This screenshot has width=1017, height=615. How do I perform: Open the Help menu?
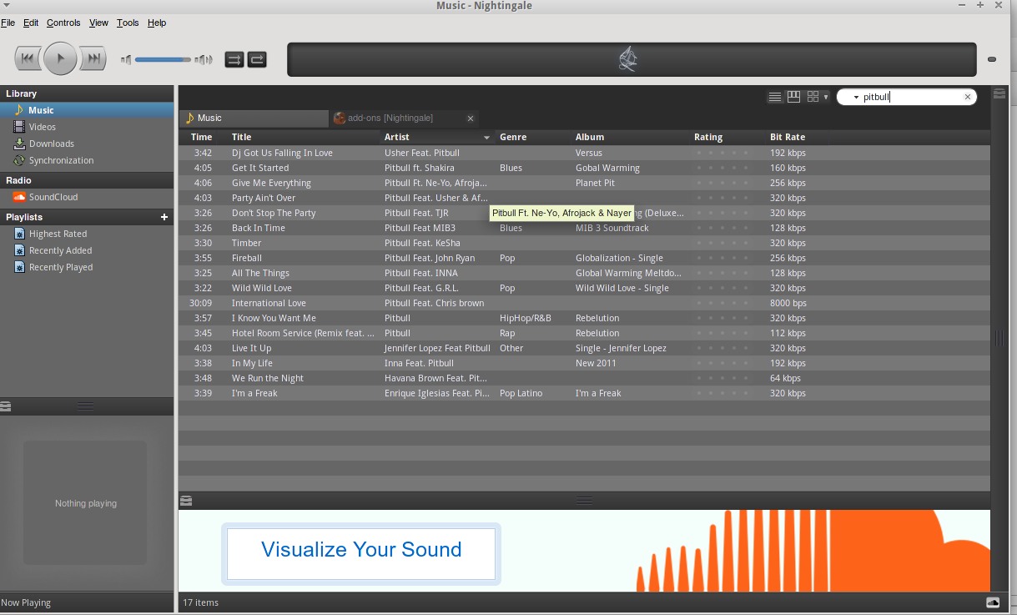[x=157, y=23]
